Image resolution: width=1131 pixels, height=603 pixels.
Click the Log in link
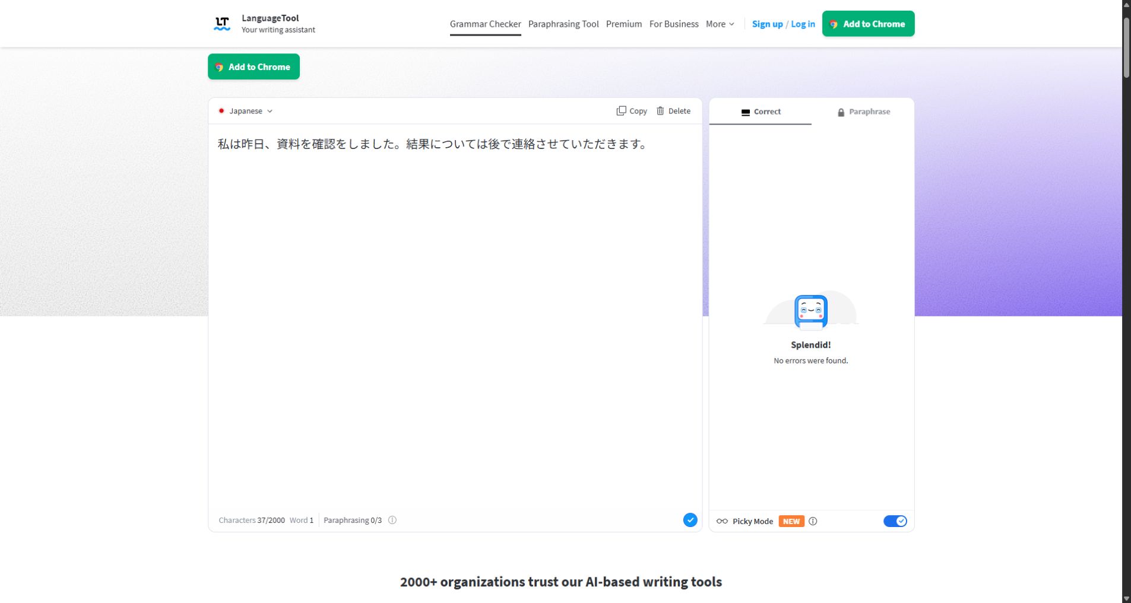tap(803, 24)
